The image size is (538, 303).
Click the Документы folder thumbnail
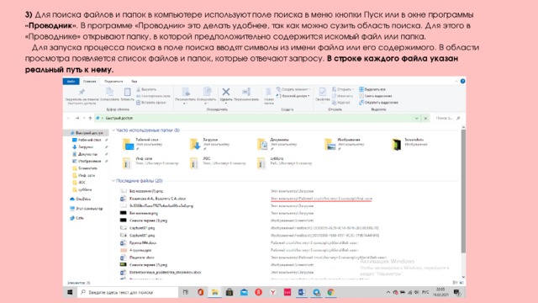click(262, 144)
